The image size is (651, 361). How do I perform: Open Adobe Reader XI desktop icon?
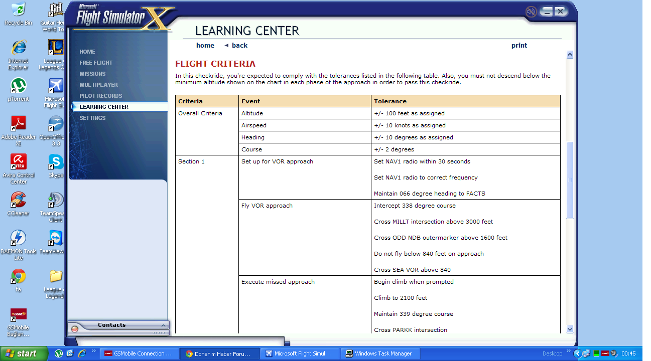[x=19, y=131]
